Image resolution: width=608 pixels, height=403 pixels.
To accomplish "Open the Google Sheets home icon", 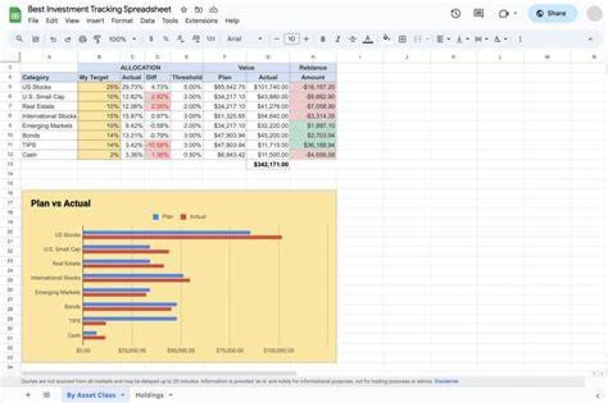I will tap(14, 14).
